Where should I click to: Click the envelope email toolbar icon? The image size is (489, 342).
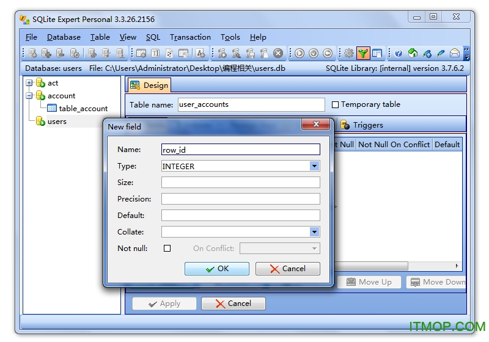point(455,53)
